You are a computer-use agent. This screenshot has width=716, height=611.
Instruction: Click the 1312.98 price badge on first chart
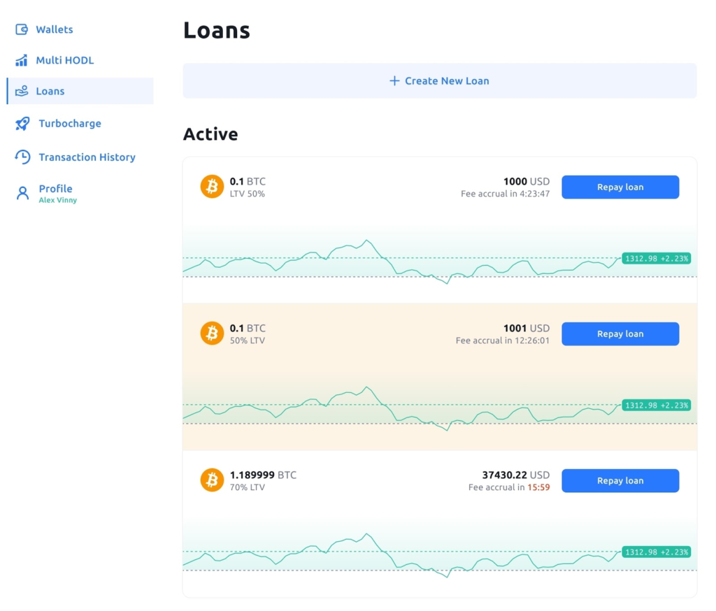655,258
